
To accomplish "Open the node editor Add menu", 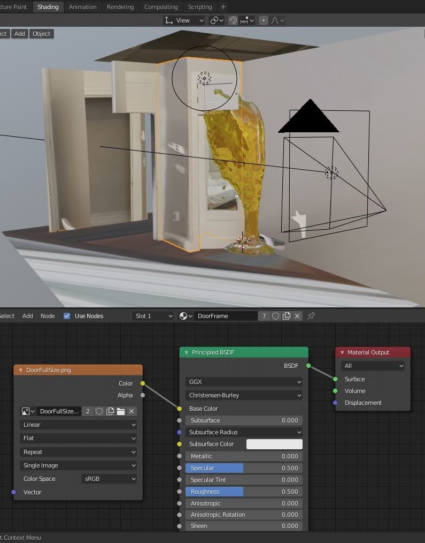I will pos(28,316).
